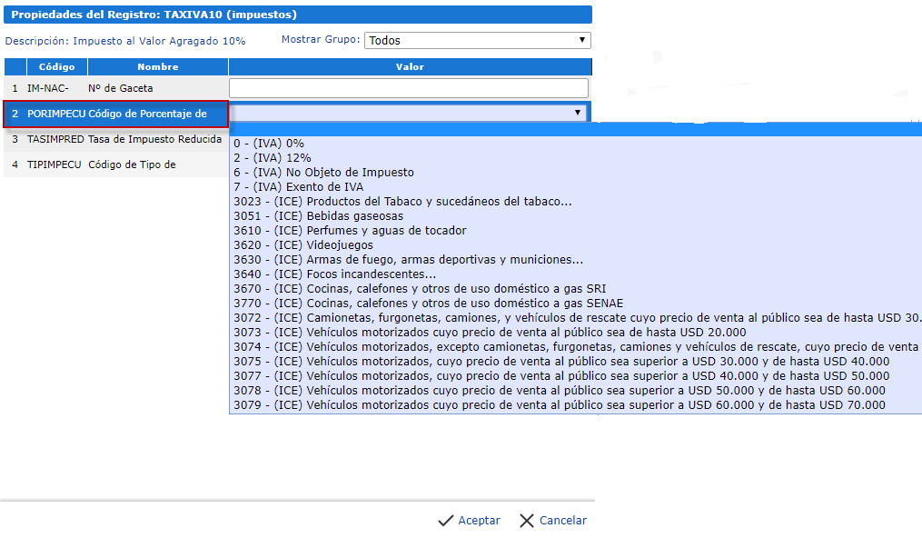922x538 pixels.
Task: Pick 3073 vehículos hasta USD 20.000
Action: (575, 333)
